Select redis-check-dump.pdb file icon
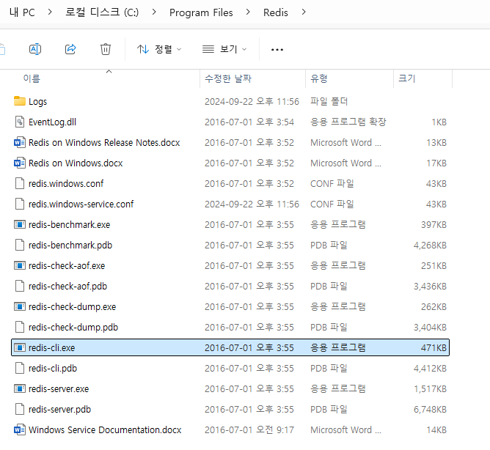 tap(20, 327)
